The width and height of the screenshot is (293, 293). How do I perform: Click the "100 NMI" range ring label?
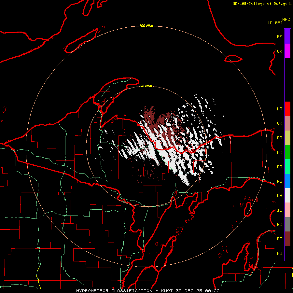[x=146, y=26]
